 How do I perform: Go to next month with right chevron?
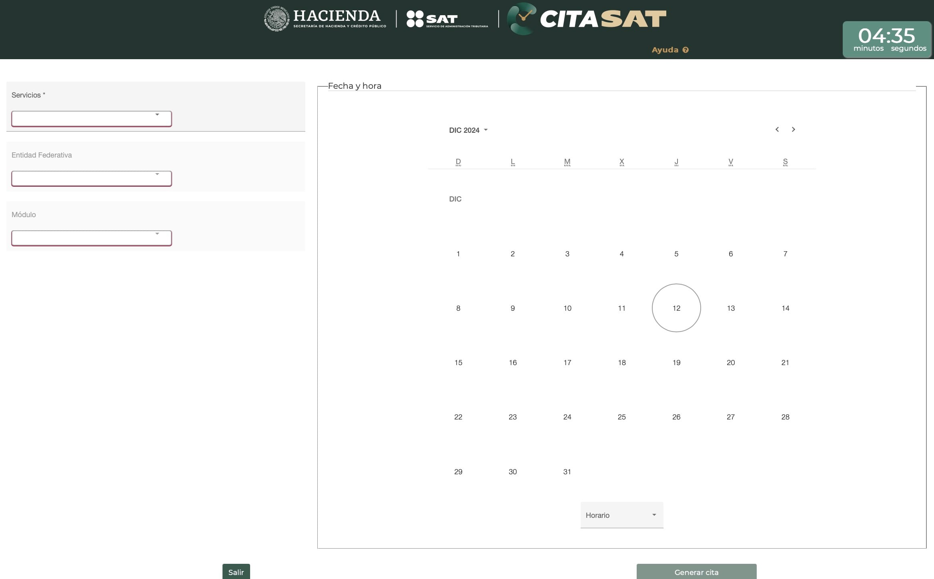[x=794, y=130]
